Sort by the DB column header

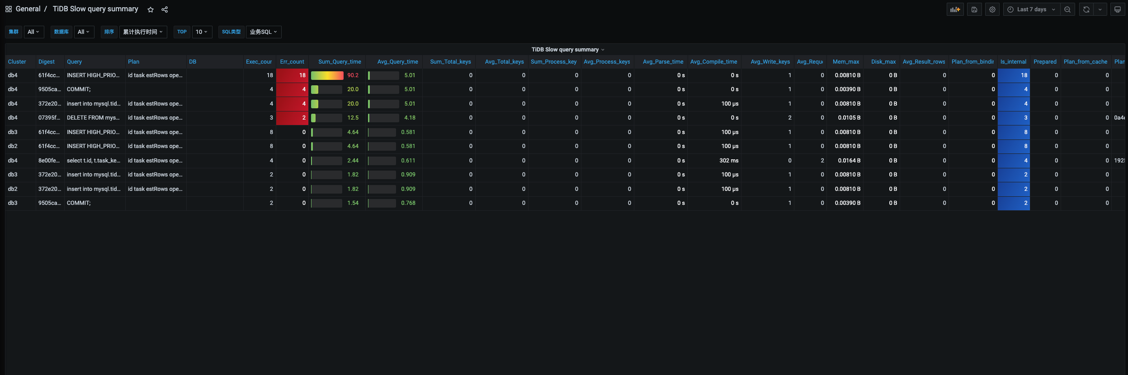click(x=193, y=62)
